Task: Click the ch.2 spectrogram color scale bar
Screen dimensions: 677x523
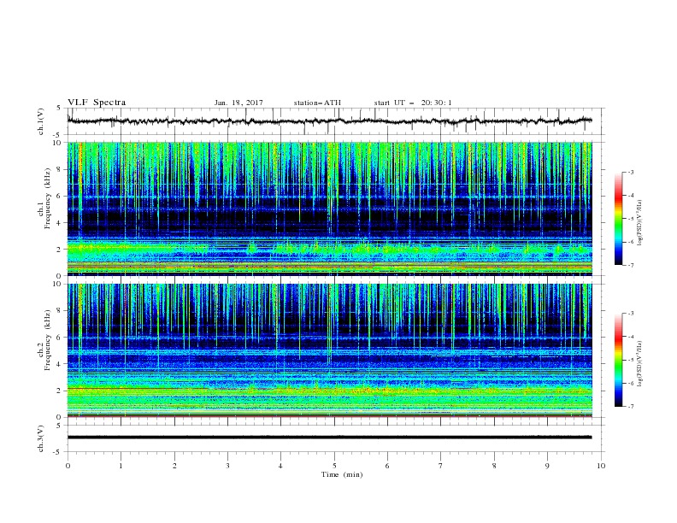Action: pos(619,360)
